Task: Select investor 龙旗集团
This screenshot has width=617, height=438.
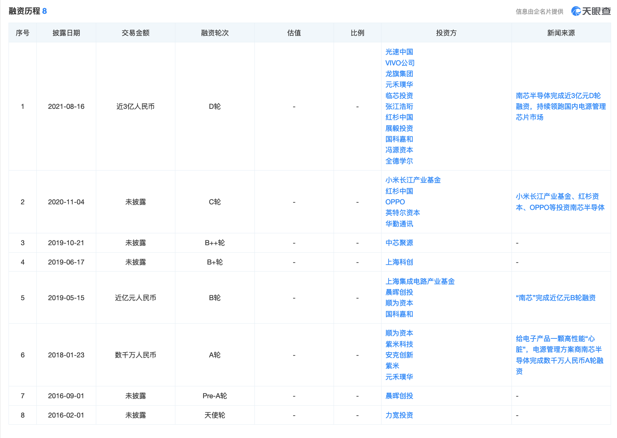Action: (x=399, y=74)
